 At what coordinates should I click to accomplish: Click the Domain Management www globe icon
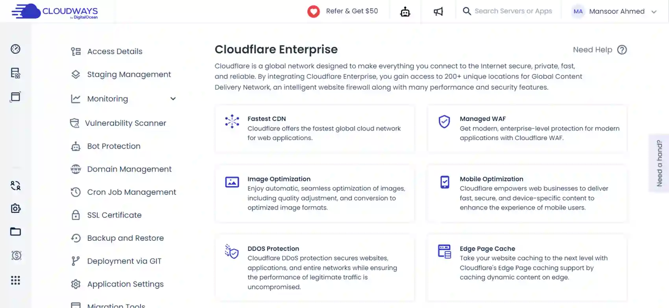click(76, 169)
